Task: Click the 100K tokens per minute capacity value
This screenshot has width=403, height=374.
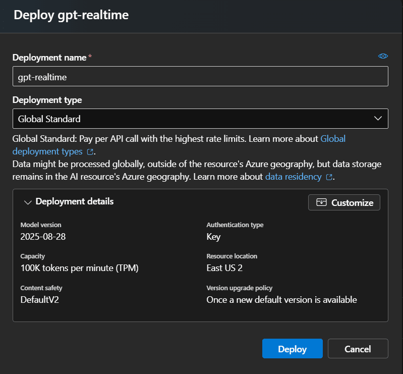Action: [79, 268]
